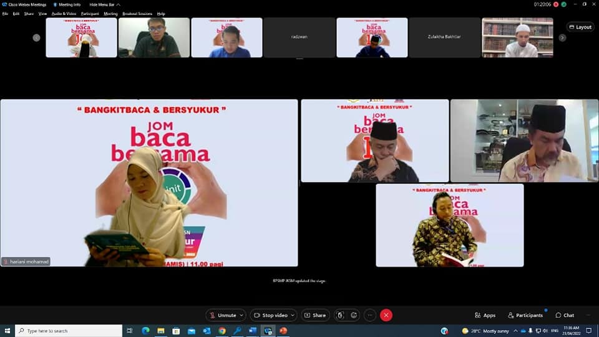The width and height of the screenshot is (599, 337).
Task: Open audio options arrow beside Unmute
Action: click(x=241, y=315)
